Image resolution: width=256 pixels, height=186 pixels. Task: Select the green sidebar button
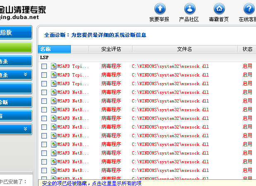pos(16,47)
